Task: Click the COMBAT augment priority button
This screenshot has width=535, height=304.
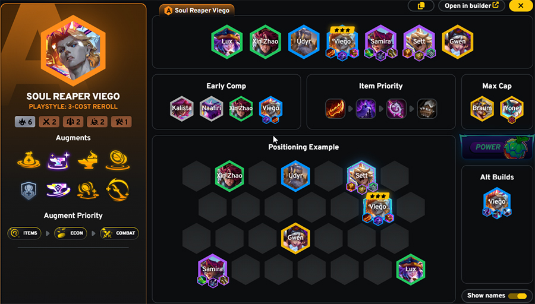Action: [x=119, y=233]
